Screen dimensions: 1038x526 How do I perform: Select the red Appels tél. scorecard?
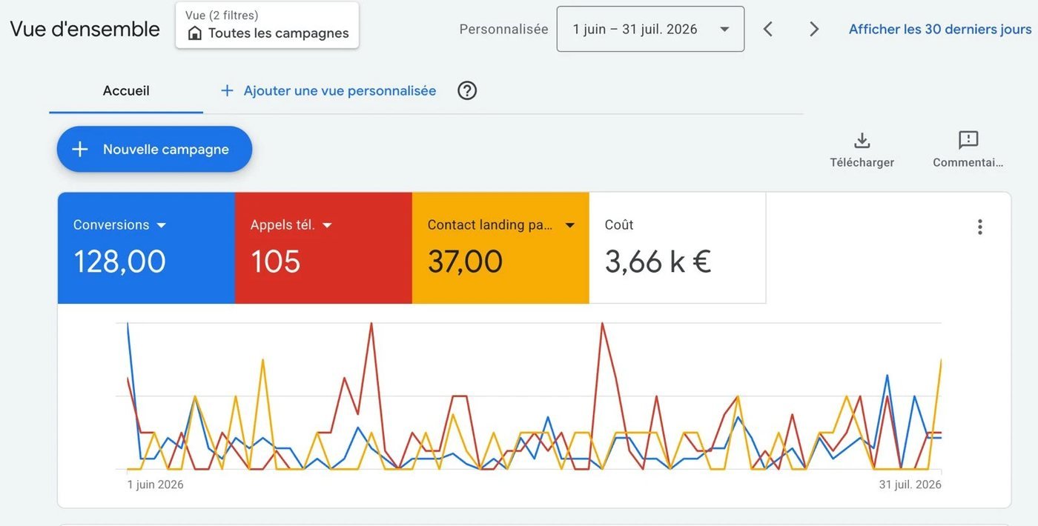(323, 248)
